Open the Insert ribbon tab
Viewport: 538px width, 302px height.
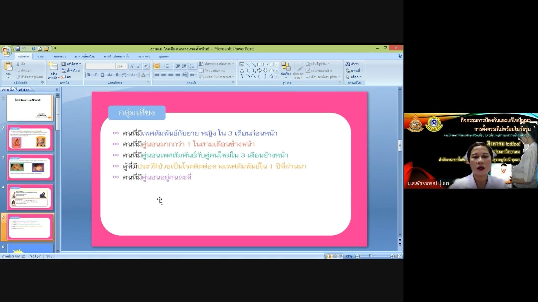click(41, 56)
